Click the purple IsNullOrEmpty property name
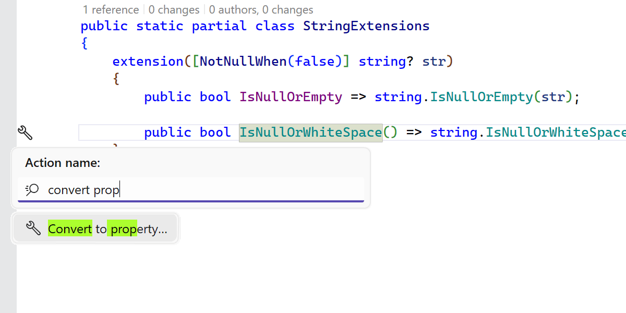 (291, 97)
